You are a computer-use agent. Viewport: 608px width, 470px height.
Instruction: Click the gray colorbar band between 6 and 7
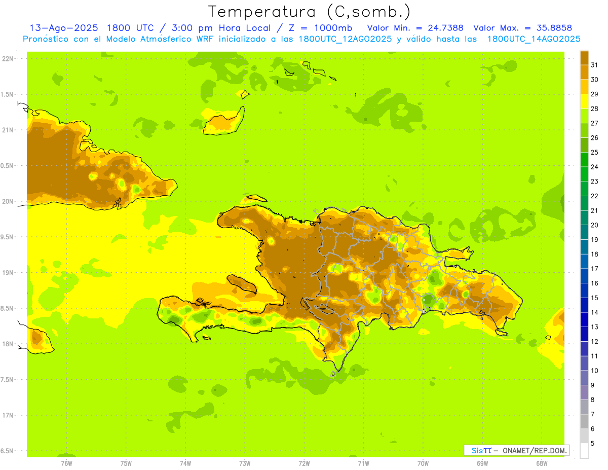coord(584,421)
